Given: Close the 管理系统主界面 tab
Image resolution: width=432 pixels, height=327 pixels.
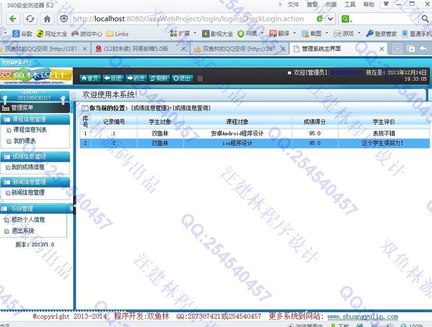Looking at the screenshot, I should click(381, 49).
